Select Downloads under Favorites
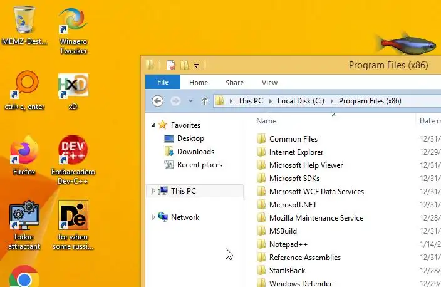Image resolution: width=441 pixels, height=287 pixels. coord(195,152)
